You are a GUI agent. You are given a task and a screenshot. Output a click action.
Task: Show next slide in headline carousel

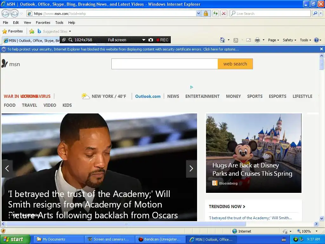click(191, 168)
